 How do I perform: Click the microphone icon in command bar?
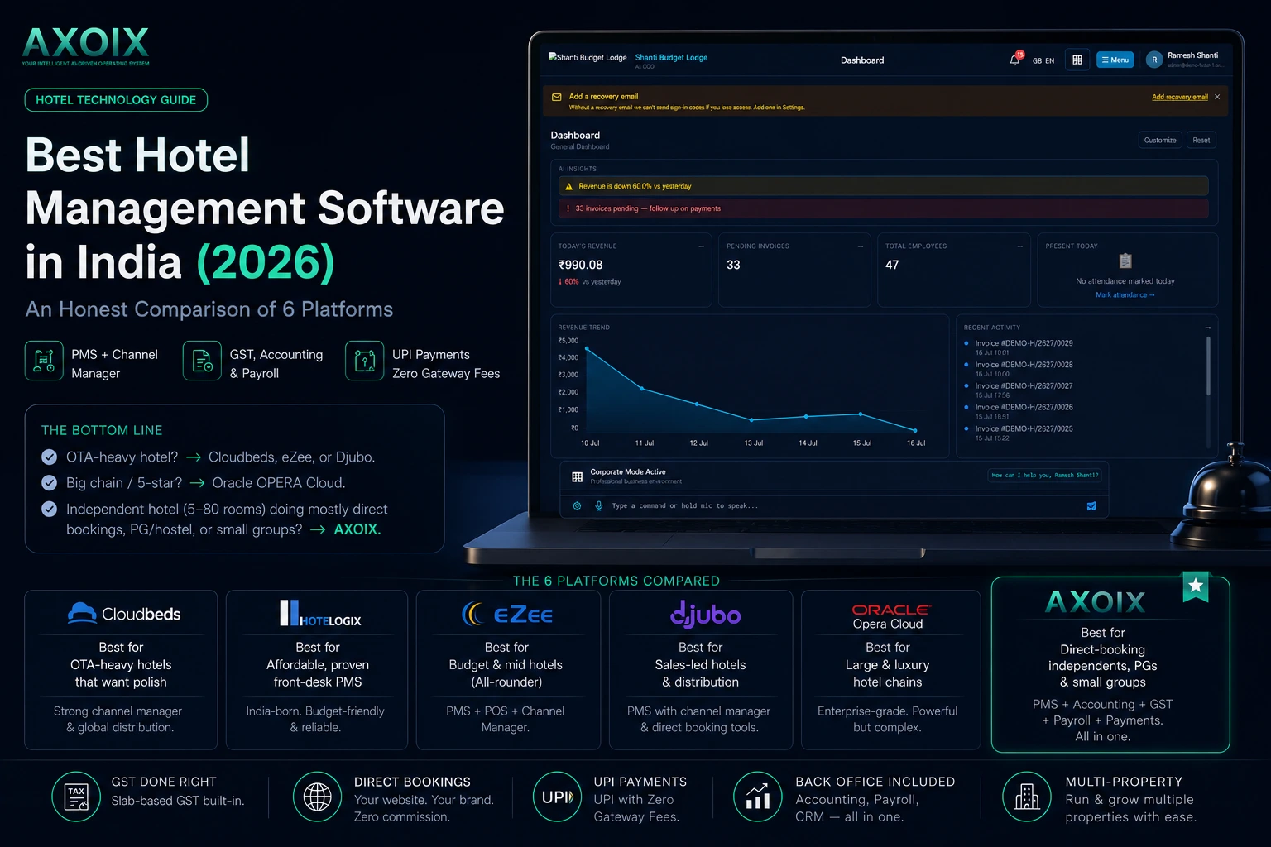point(598,505)
